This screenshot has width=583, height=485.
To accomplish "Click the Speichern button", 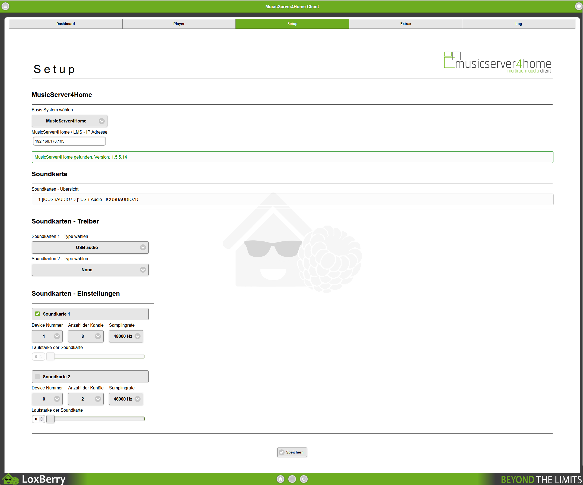I will click(292, 452).
